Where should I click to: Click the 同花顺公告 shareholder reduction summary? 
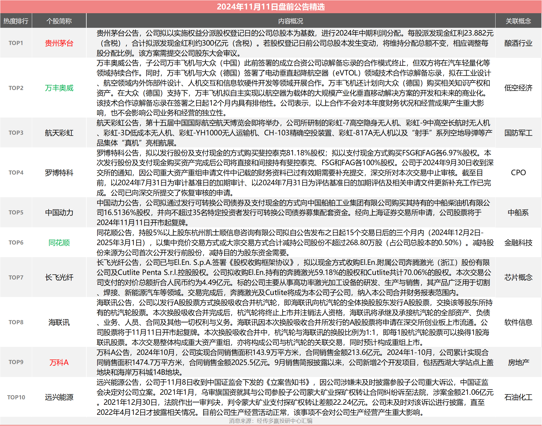coord(295,243)
